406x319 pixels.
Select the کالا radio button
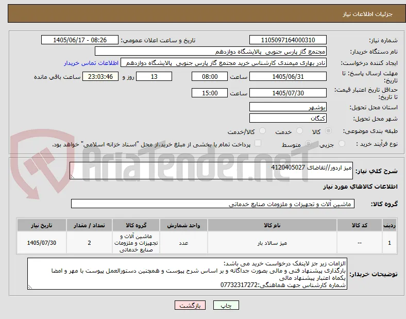click(328, 131)
